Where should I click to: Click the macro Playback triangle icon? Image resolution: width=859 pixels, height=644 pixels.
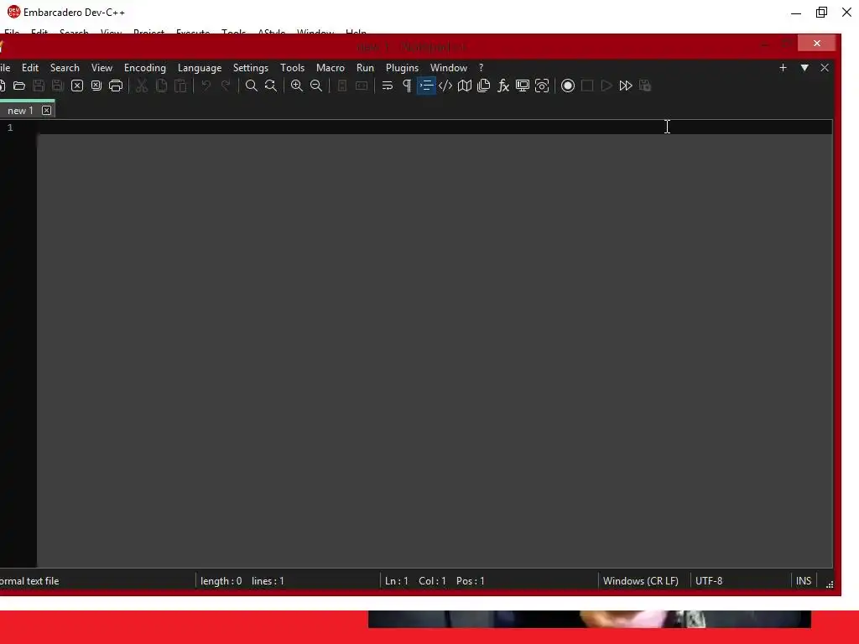607,86
